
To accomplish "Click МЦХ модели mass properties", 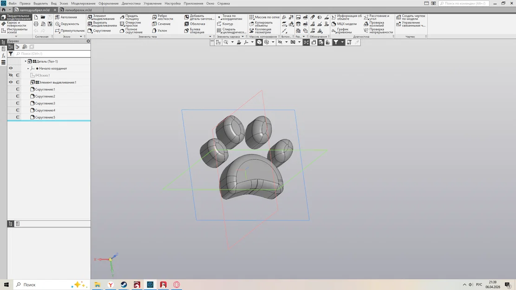I will click(x=344, y=24).
